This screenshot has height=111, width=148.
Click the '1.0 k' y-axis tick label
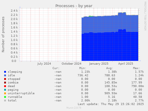pyautogui.click(x=14, y=40)
